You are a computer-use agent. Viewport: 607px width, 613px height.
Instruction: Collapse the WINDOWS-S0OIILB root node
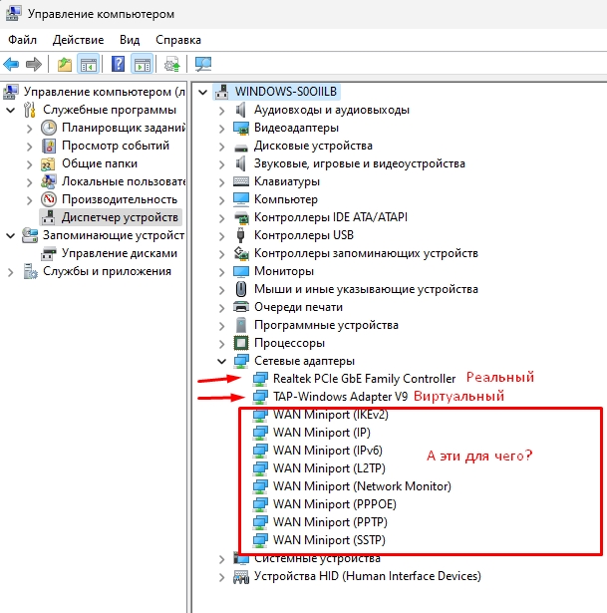click(x=202, y=93)
